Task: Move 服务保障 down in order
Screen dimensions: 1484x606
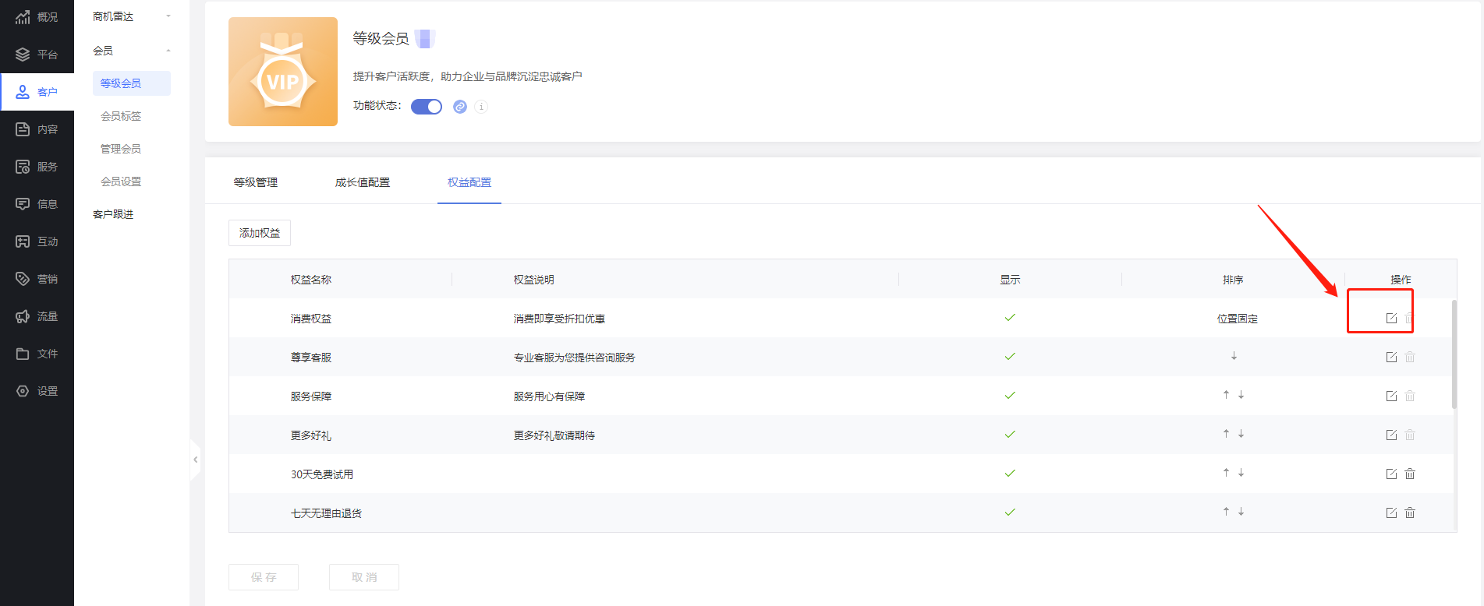Action: (x=1241, y=395)
